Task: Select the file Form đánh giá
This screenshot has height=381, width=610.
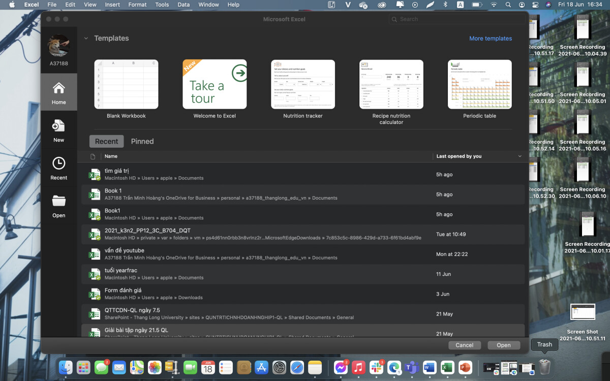Action: tap(303, 294)
